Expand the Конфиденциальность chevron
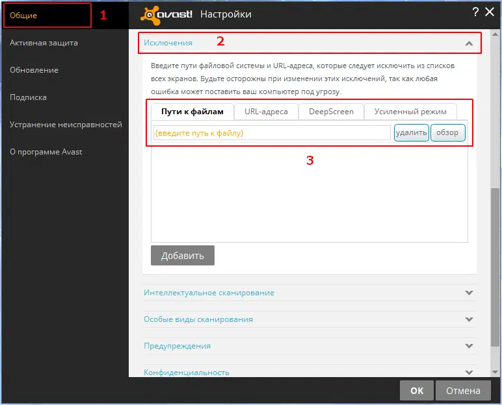The image size is (502, 405). tap(469, 373)
